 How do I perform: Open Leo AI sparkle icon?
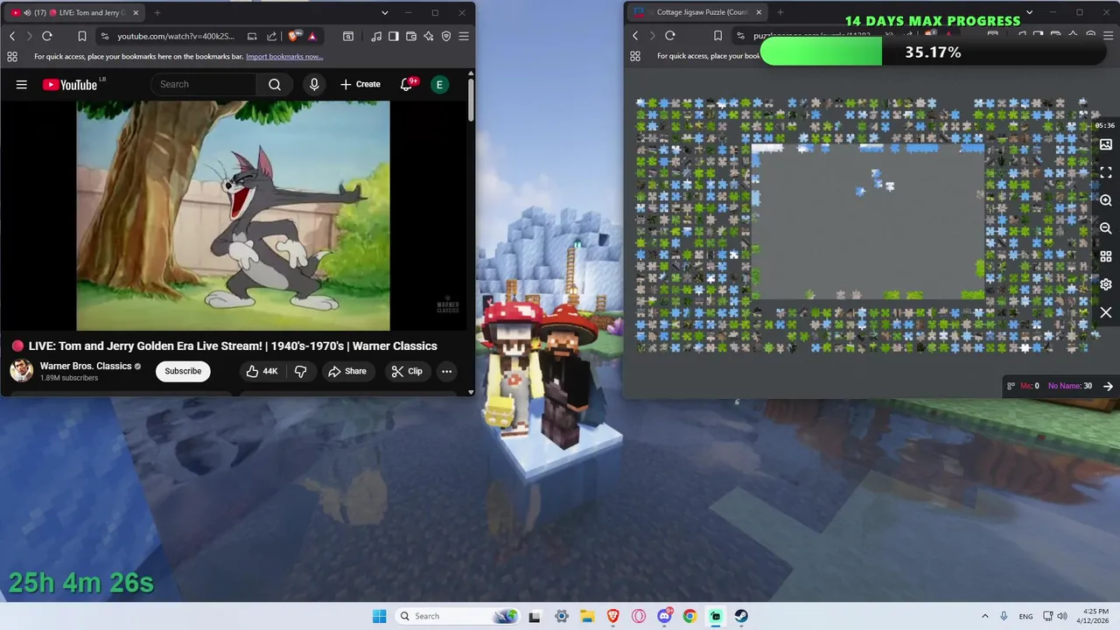click(x=429, y=36)
